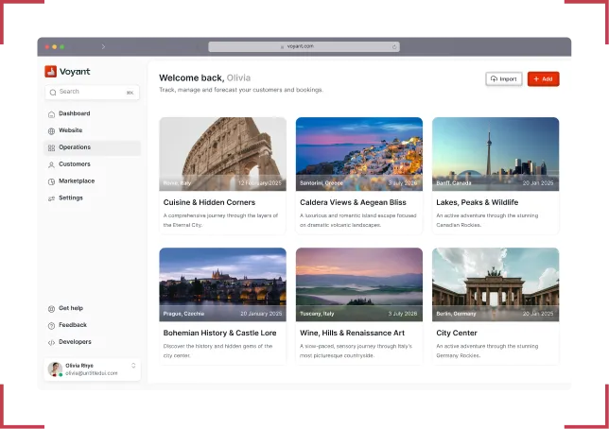Open the Dashboard menu item
The height and width of the screenshot is (429, 609).
pyautogui.click(x=92, y=113)
